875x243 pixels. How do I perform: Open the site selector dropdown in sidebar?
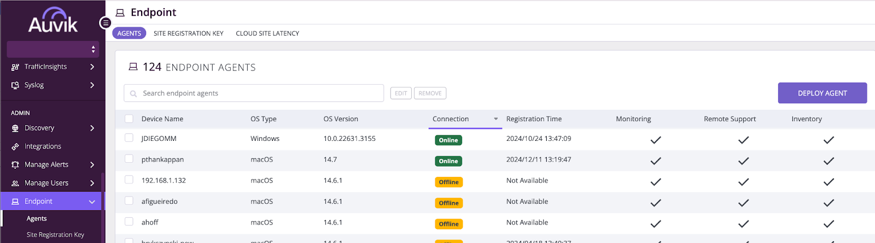tap(53, 49)
